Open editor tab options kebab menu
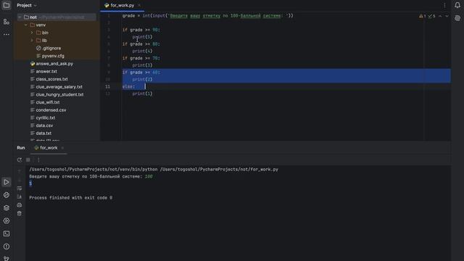This screenshot has height=261, width=464. pos(444,5)
